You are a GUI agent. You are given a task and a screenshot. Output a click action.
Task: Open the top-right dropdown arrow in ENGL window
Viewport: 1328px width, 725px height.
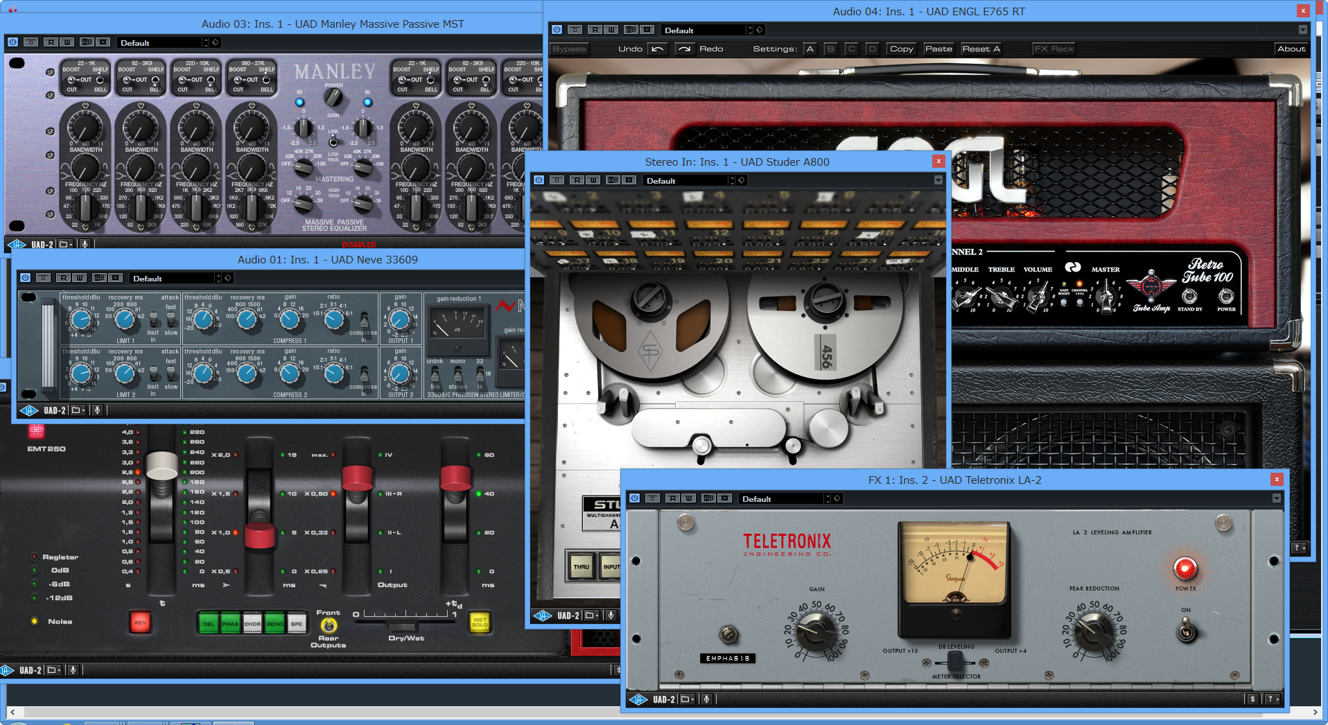(x=1303, y=30)
